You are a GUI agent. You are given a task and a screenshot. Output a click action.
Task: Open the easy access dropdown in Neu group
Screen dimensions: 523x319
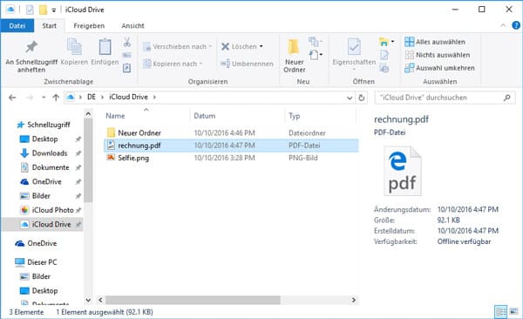316,55
